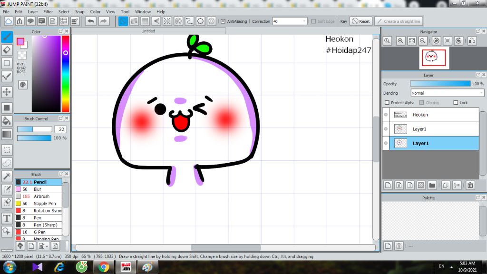
Task: Click the Key label button
Action: 343,21
